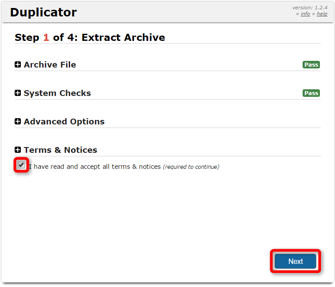Screen dimensions: 335x287
Task: Expand the Archive File section plus icon
Action: pyautogui.click(x=18, y=64)
